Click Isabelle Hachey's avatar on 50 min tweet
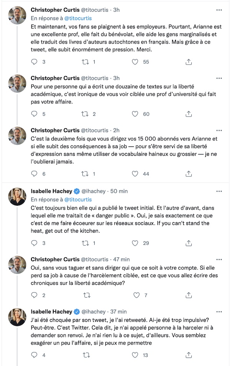 click(17, 196)
